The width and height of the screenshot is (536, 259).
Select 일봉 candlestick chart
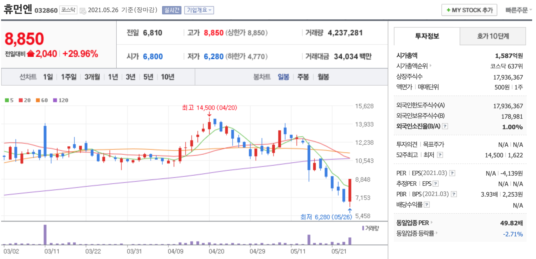point(283,77)
